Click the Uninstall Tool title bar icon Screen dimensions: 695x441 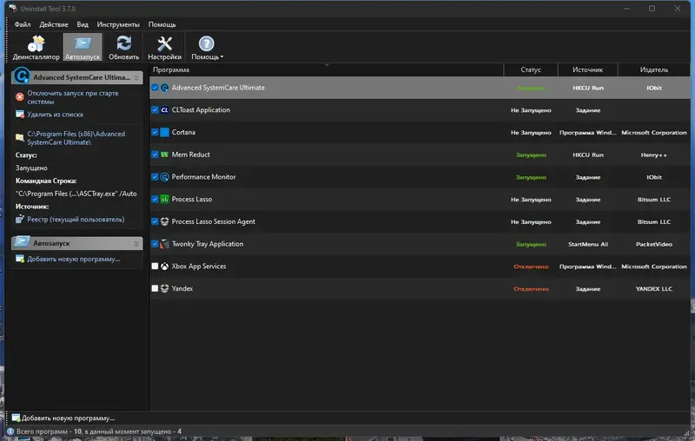[x=12, y=8]
